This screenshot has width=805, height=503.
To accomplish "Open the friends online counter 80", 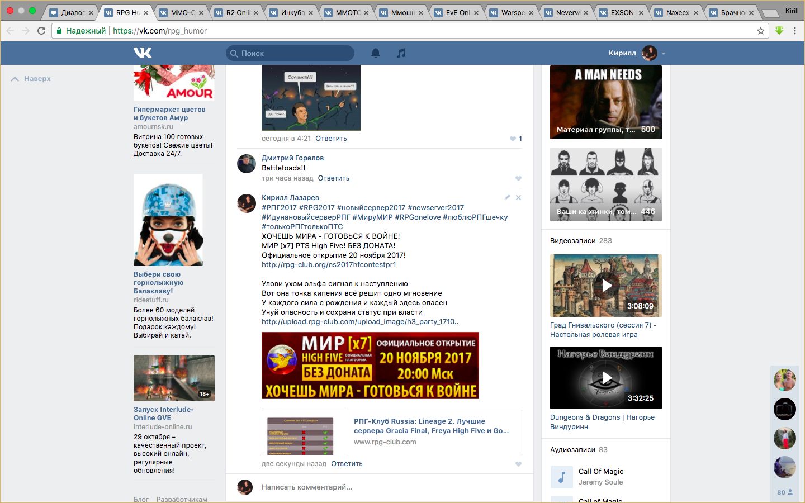I will tap(784, 492).
